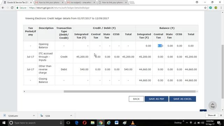Click SAVE AS EXCEL
Viewport: 224px width, 126px height.
[183, 99]
